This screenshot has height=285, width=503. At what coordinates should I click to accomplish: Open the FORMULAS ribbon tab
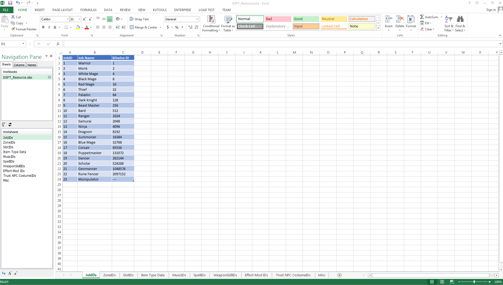click(x=88, y=10)
